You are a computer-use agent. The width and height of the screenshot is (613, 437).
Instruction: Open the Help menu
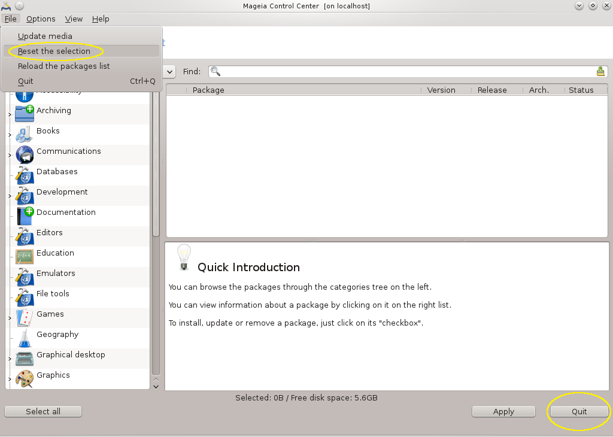click(x=101, y=19)
